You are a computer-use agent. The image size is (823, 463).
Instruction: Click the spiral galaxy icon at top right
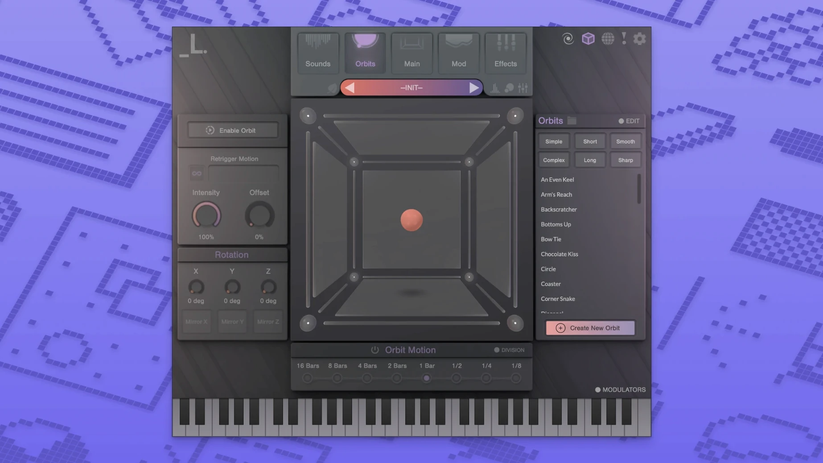[568, 39]
